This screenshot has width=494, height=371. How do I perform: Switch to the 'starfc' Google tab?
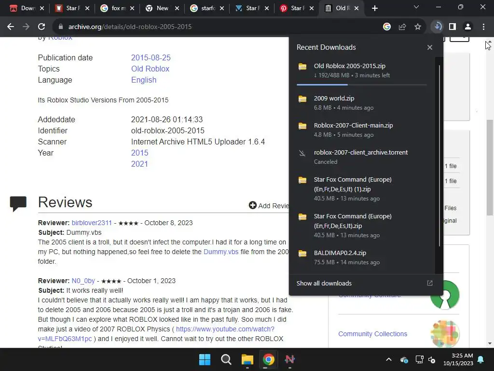click(207, 8)
